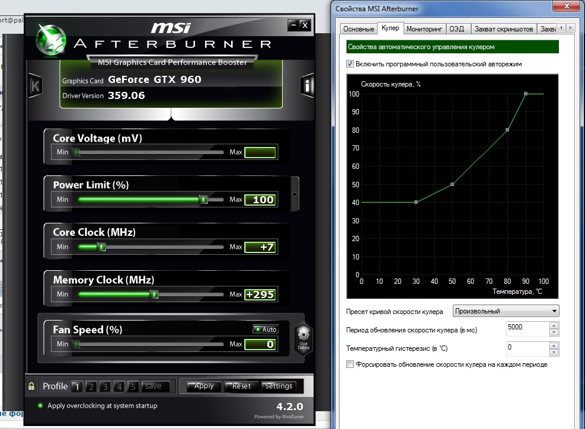Click the GeForce GTX 960 card name
The image size is (585, 429).
click(155, 79)
